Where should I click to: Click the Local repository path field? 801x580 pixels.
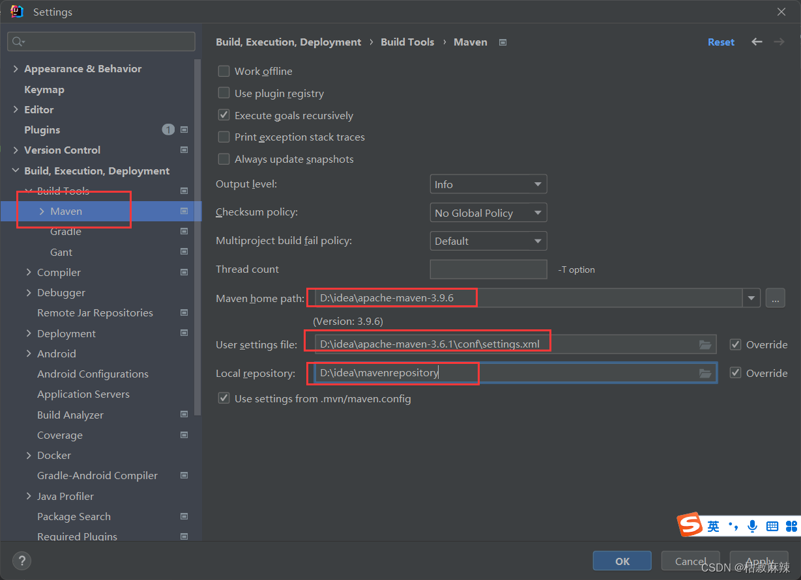coord(515,373)
